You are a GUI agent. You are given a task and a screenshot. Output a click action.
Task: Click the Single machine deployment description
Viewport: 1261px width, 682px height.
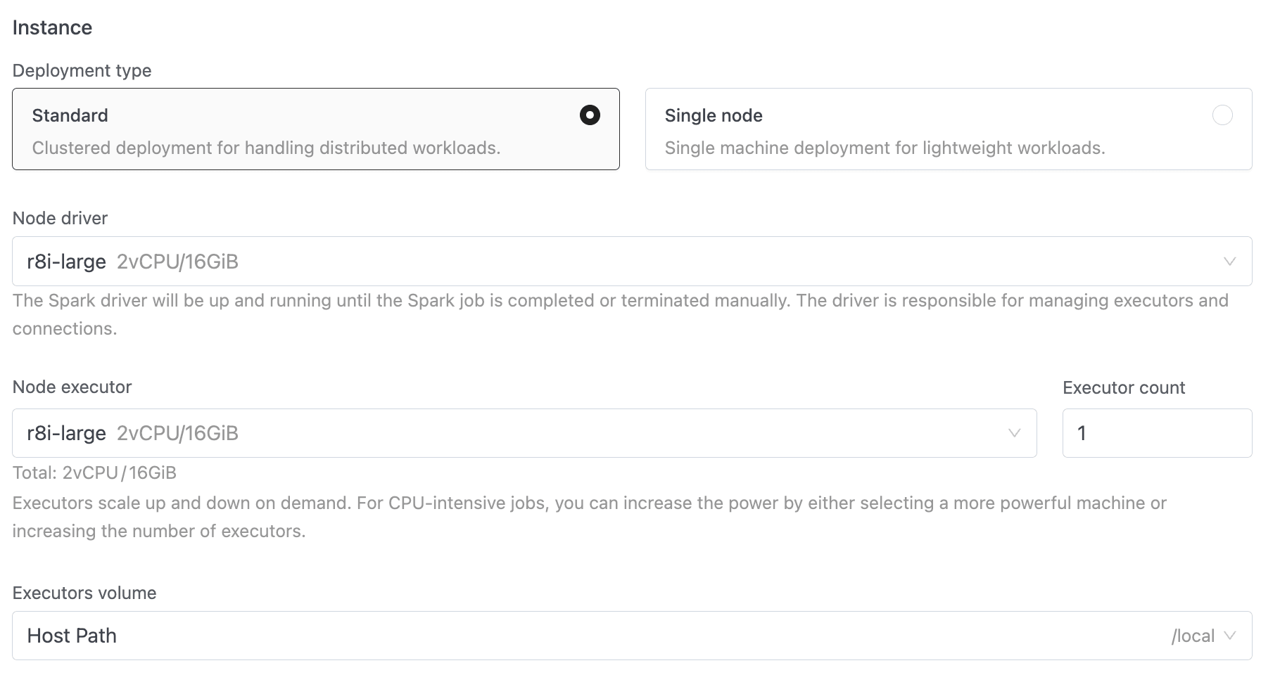click(885, 148)
